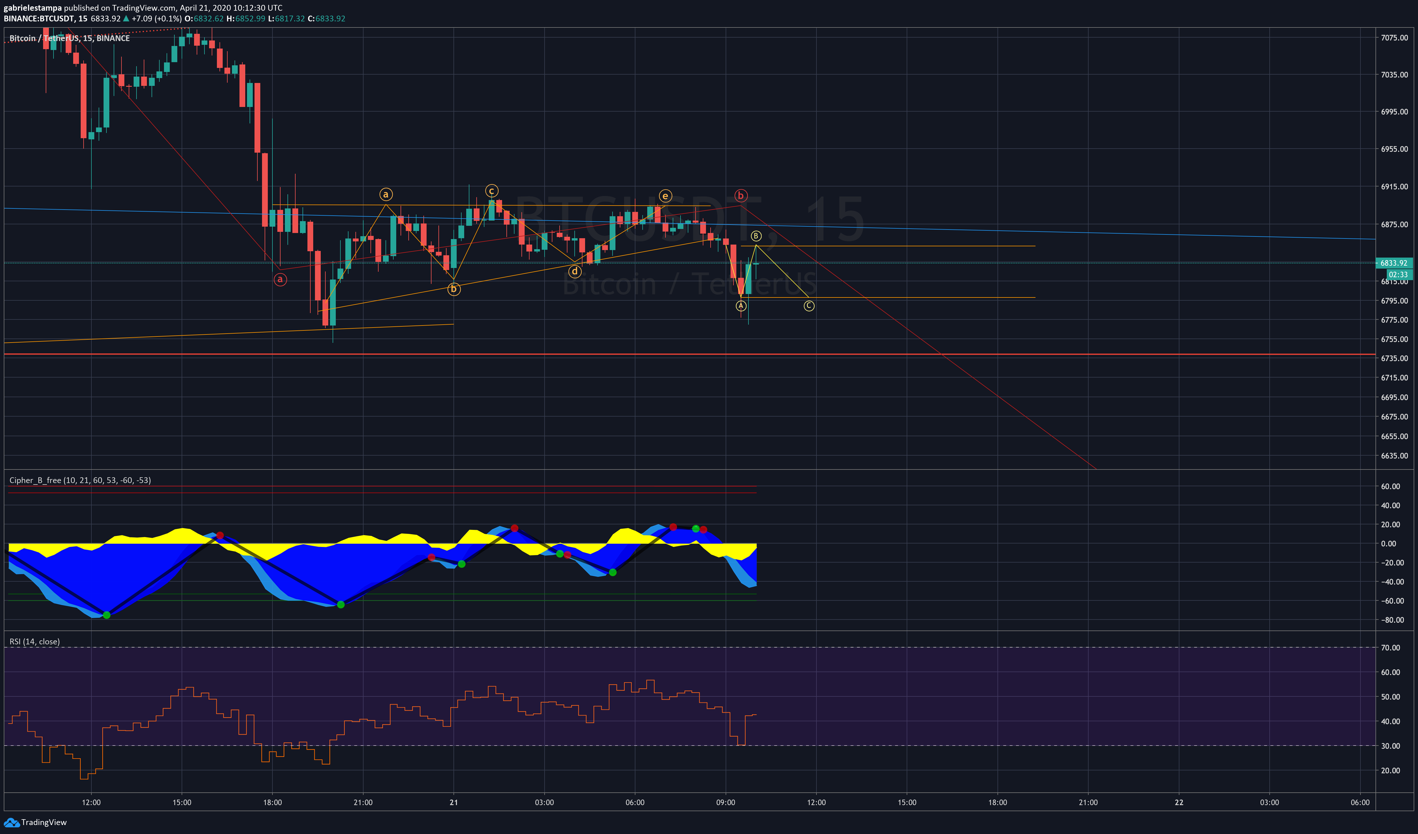
Task: Click the 50.00 RSI axis label
Action: click(1390, 697)
